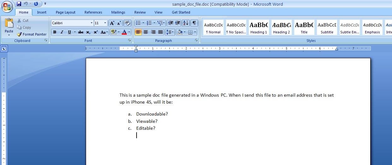Switch to the Review tab

[140, 12]
